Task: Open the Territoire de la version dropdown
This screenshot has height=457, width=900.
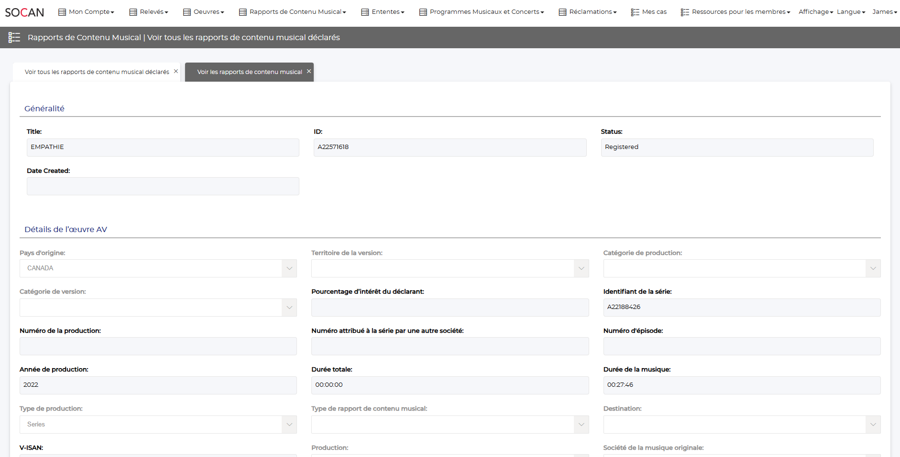Action: click(581, 268)
